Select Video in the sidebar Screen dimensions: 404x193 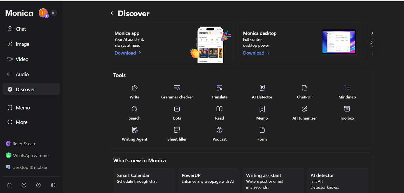point(31,59)
